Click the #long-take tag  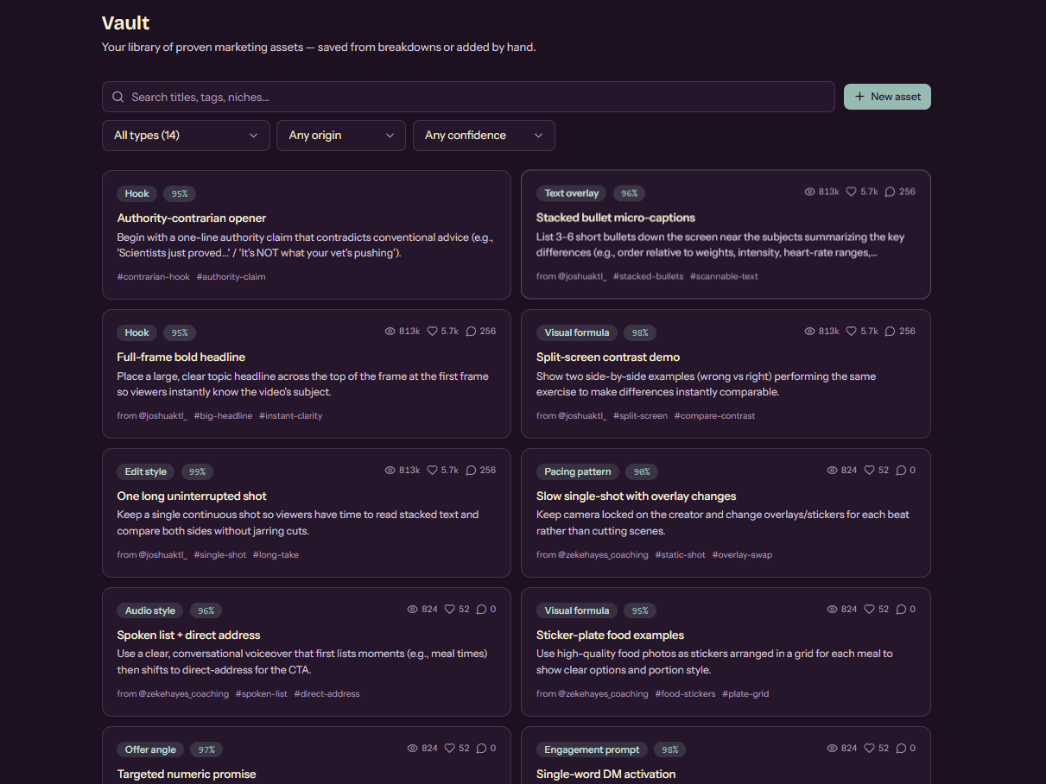pos(276,555)
